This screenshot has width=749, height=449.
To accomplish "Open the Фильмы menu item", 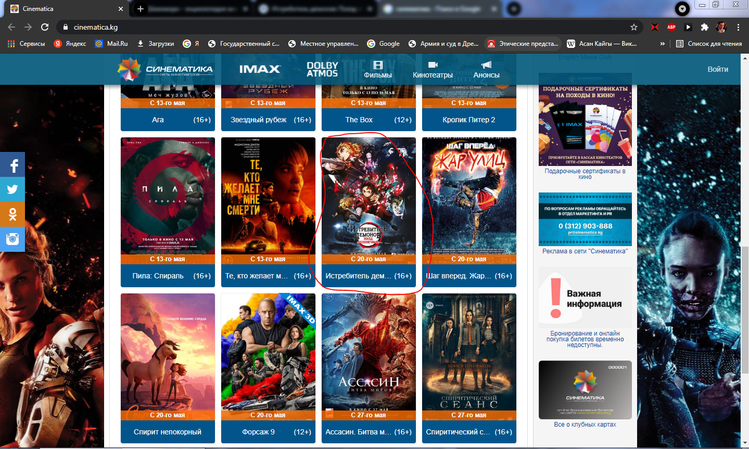I will point(378,70).
